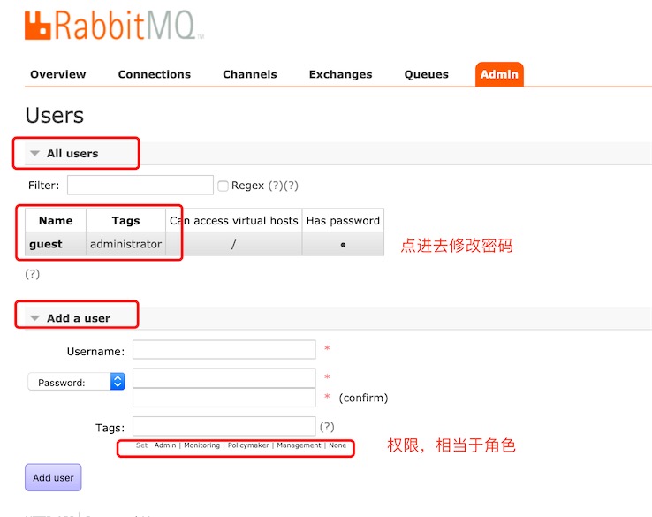Image resolution: width=652 pixels, height=517 pixels.
Task: Click the RabbitMQ logo
Action: [x=114, y=26]
